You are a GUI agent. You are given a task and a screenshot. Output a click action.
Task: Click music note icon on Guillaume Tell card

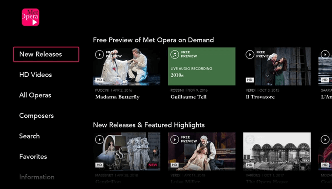click(x=175, y=54)
